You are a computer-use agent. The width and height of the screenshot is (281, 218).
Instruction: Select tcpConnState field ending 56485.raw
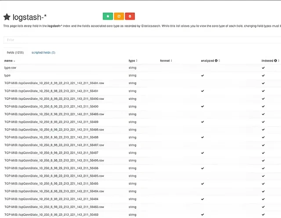point(54,176)
